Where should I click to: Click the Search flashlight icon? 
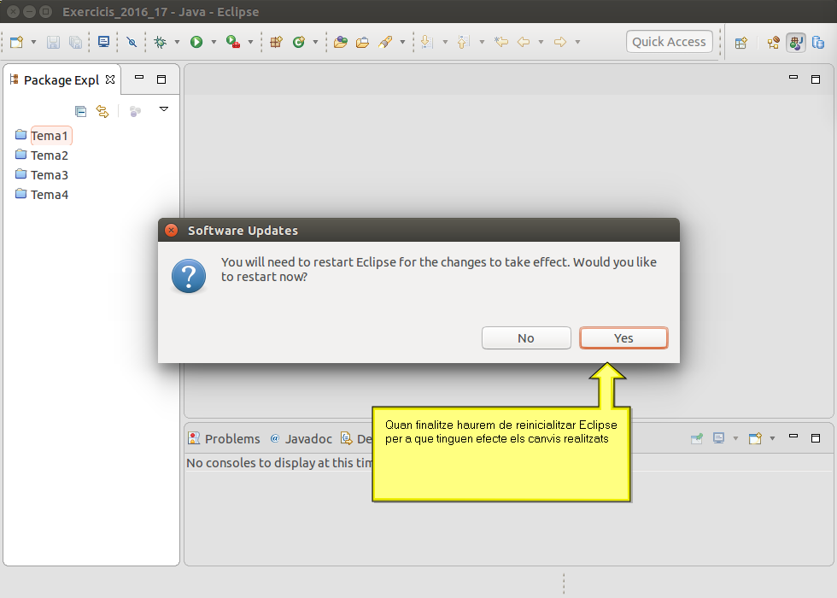(385, 42)
